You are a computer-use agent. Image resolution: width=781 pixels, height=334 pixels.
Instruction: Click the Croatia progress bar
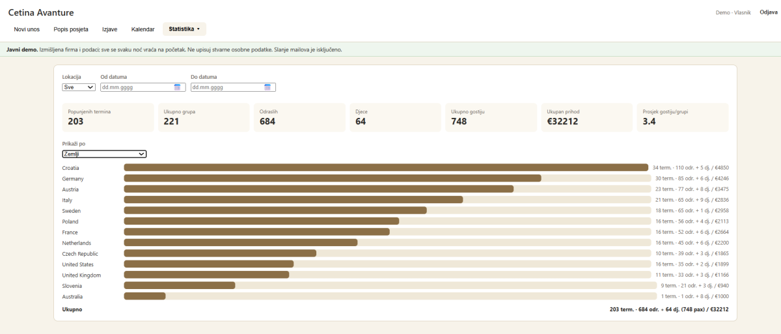(x=387, y=168)
